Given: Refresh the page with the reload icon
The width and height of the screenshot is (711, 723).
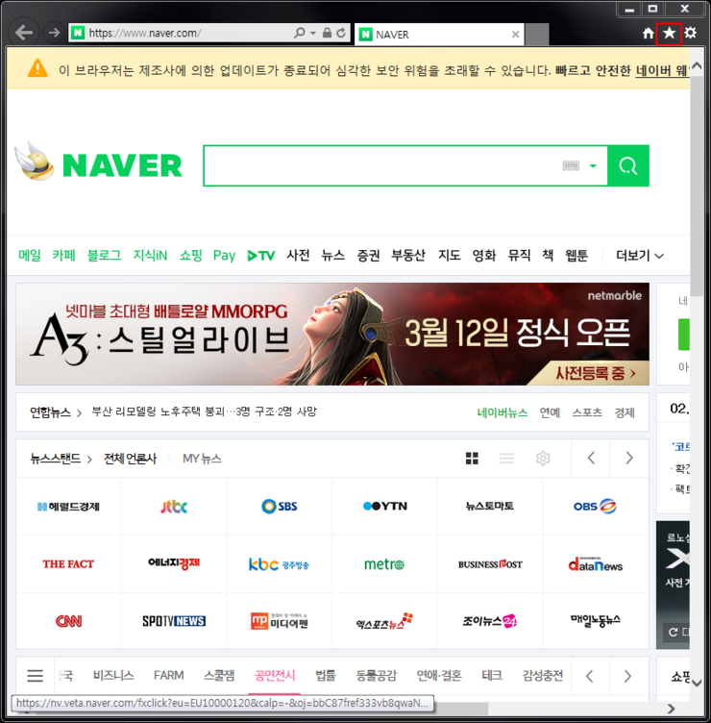Looking at the screenshot, I should click(341, 33).
